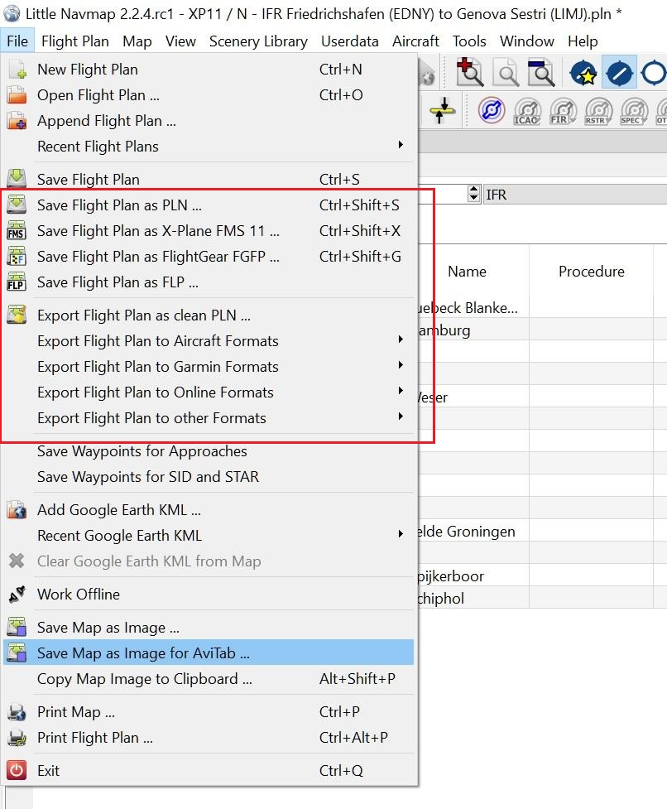This screenshot has width=667, height=809.
Task: Open the Tools menu
Action: (x=469, y=41)
